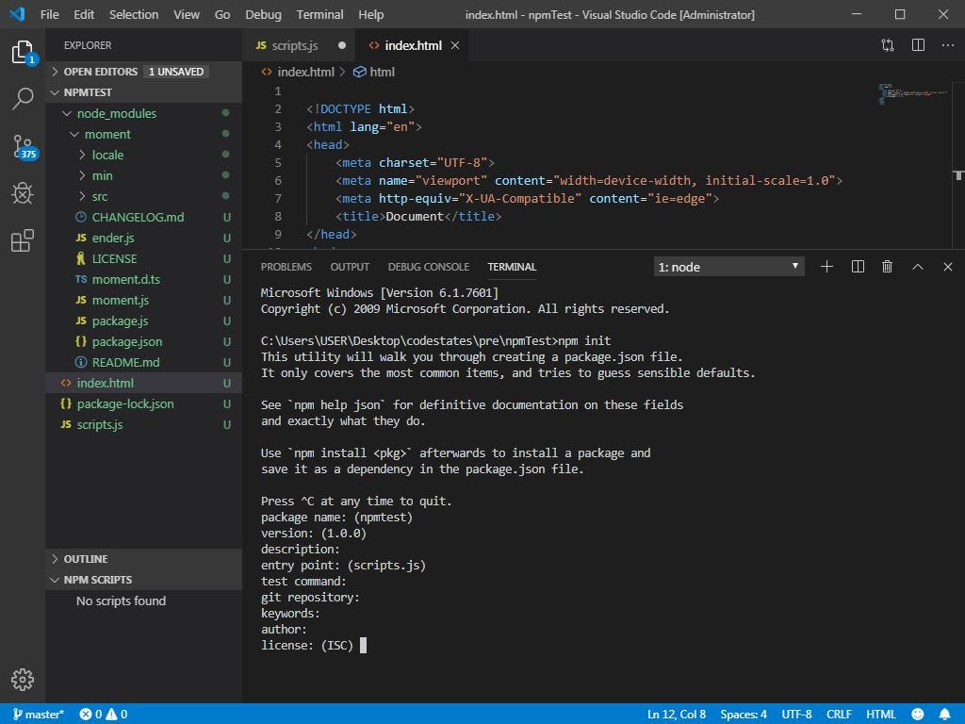Open errors and warnings count in status bar
Viewport: 965px width, 724px height.
(104, 715)
